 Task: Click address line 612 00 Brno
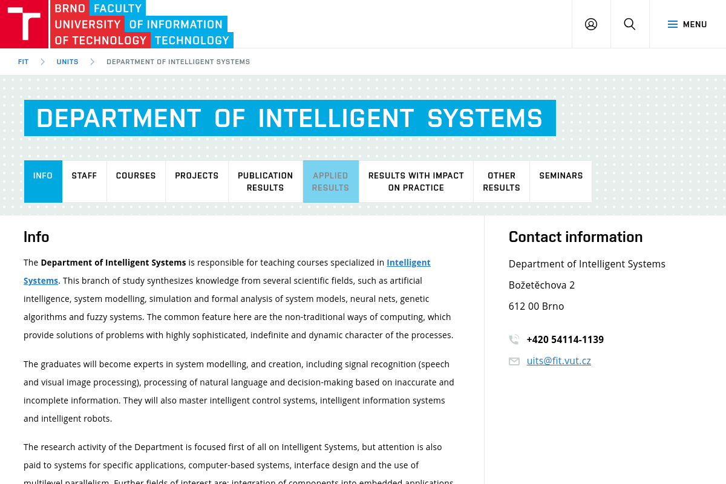click(536, 306)
